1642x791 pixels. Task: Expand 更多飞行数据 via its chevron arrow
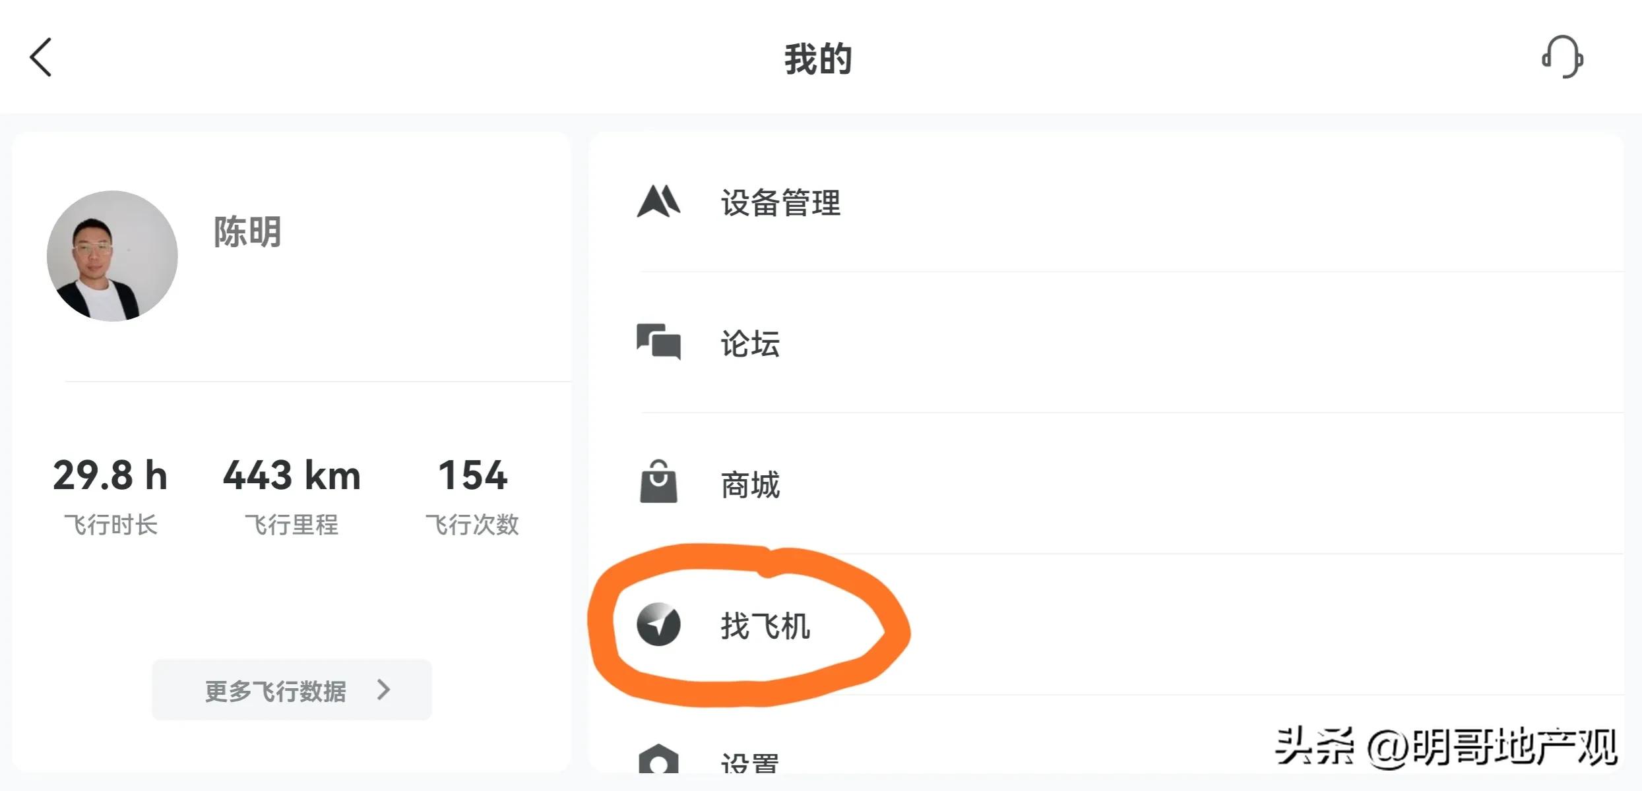click(x=383, y=689)
